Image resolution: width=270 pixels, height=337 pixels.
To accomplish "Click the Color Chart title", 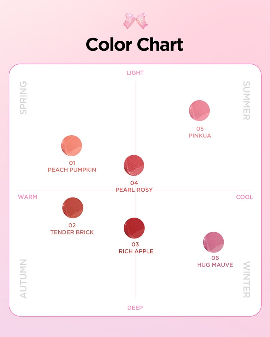I will click(135, 45).
